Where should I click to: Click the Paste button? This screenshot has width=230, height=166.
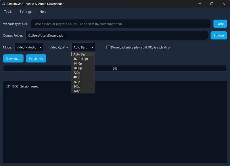point(220,24)
